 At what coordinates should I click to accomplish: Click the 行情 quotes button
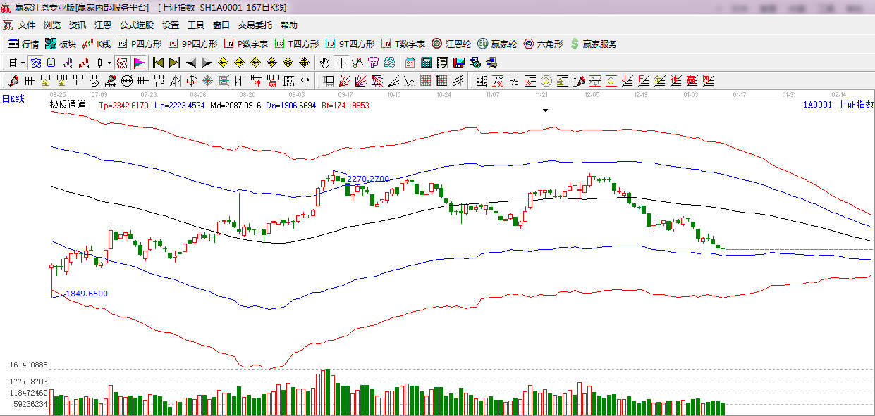tap(23, 44)
